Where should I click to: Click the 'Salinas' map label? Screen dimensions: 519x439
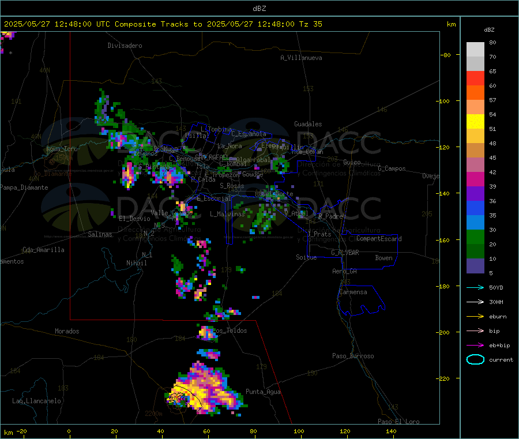tap(100, 234)
